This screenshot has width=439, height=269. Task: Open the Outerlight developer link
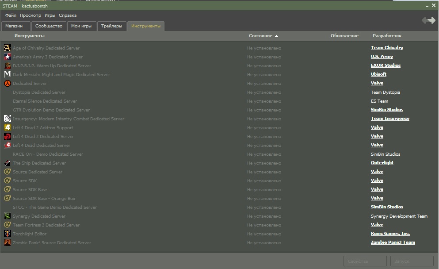click(x=382, y=163)
